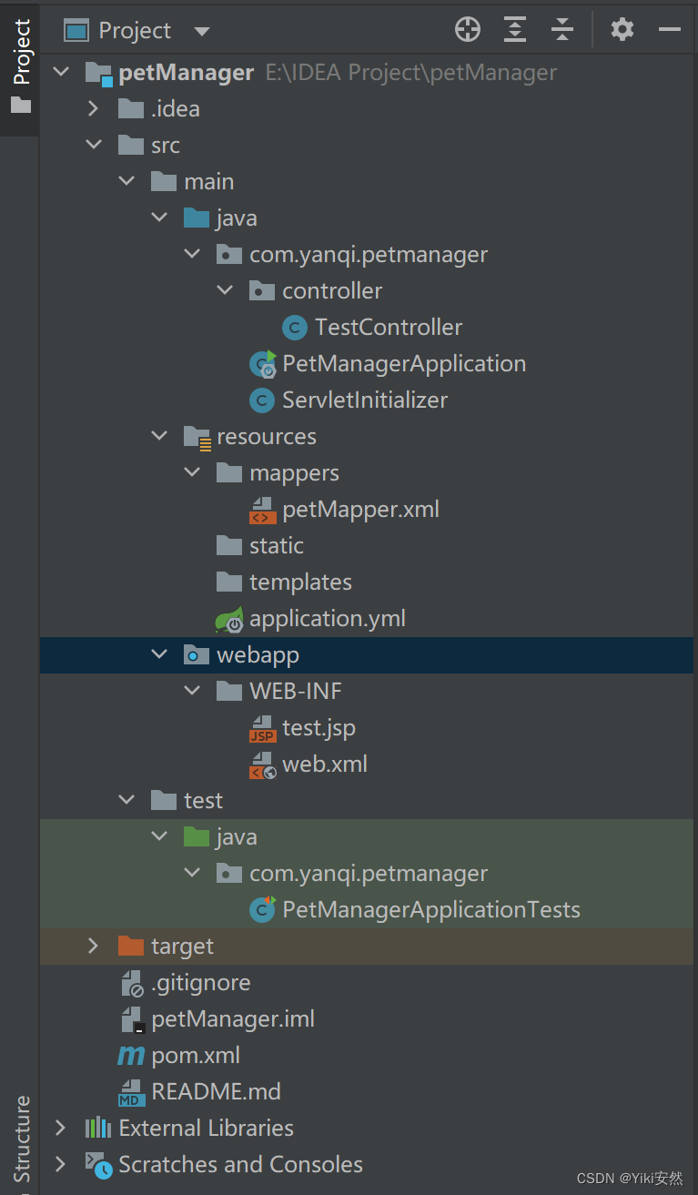Click the 'TestController' file name

pyautogui.click(x=389, y=327)
